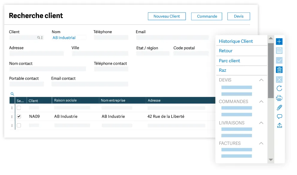
Task: Click the printer icon
Action: [x=279, y=98]
